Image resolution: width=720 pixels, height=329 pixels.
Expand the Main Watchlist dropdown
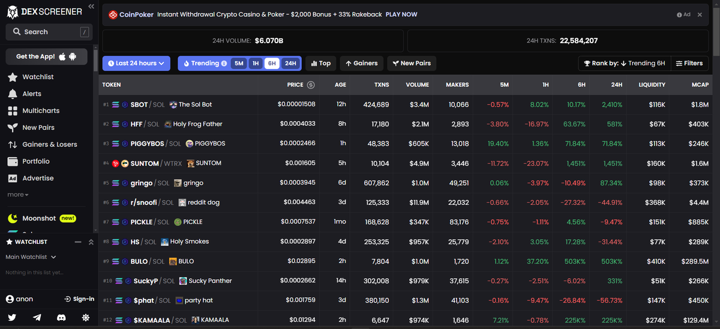(x=31, y=257)
